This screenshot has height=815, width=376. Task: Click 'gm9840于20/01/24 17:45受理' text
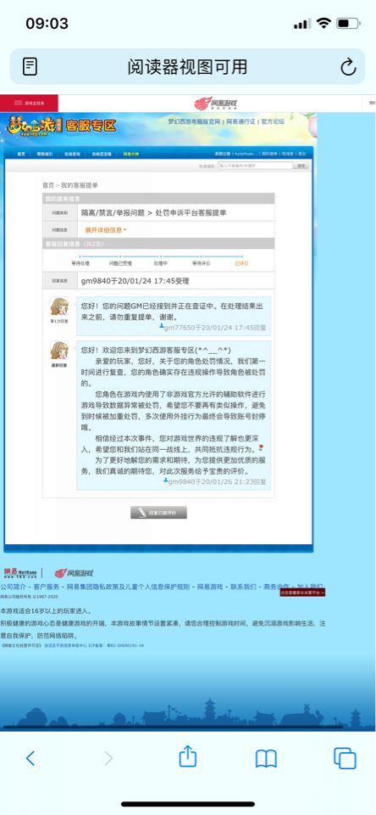point(135,281)
